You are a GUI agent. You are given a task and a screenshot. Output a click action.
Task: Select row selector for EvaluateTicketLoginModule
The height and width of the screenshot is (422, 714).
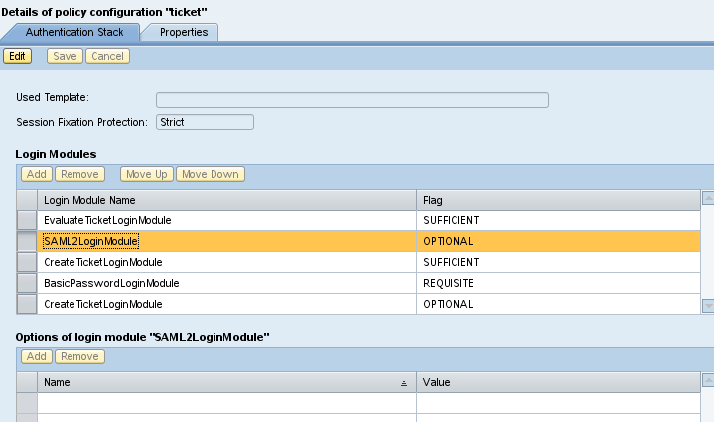pos(28,220)
